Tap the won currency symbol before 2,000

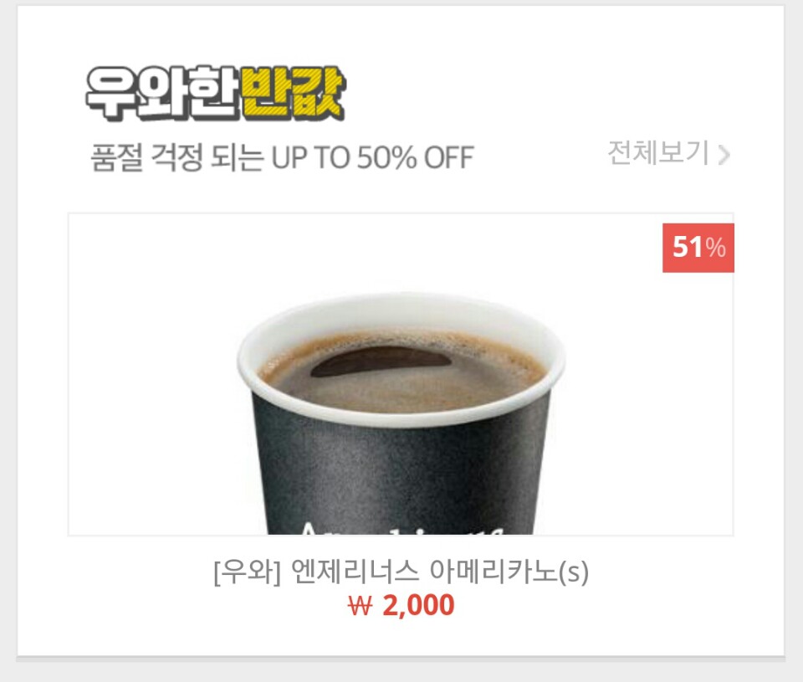click(360, 606)
